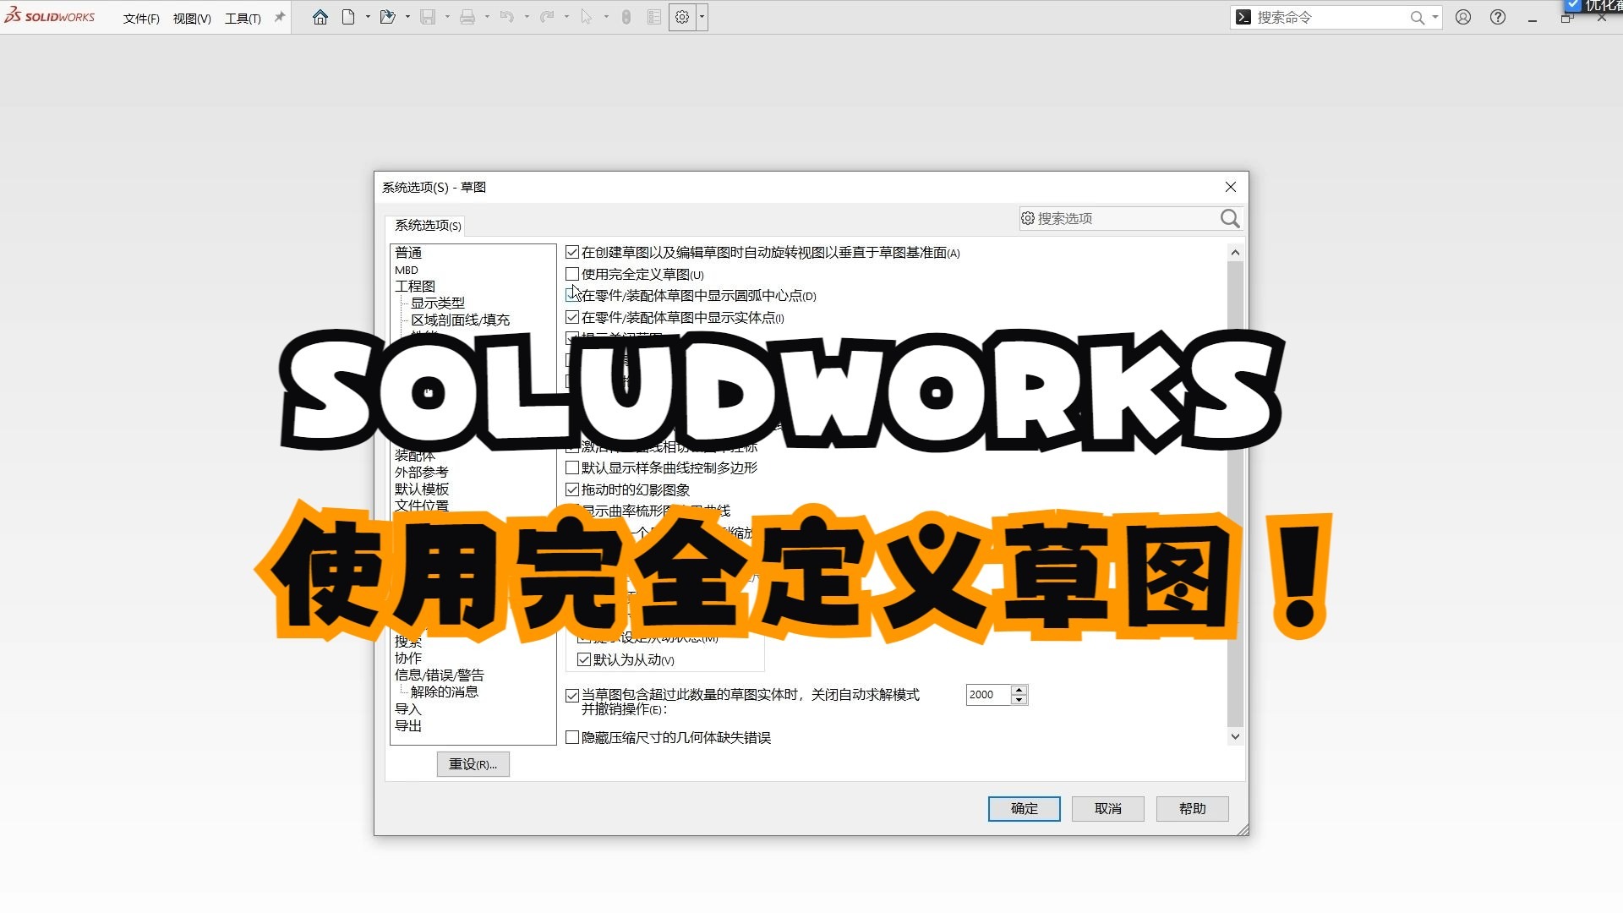Open a new document with the New icon
1623x913 pixels.
click(348, 16)
